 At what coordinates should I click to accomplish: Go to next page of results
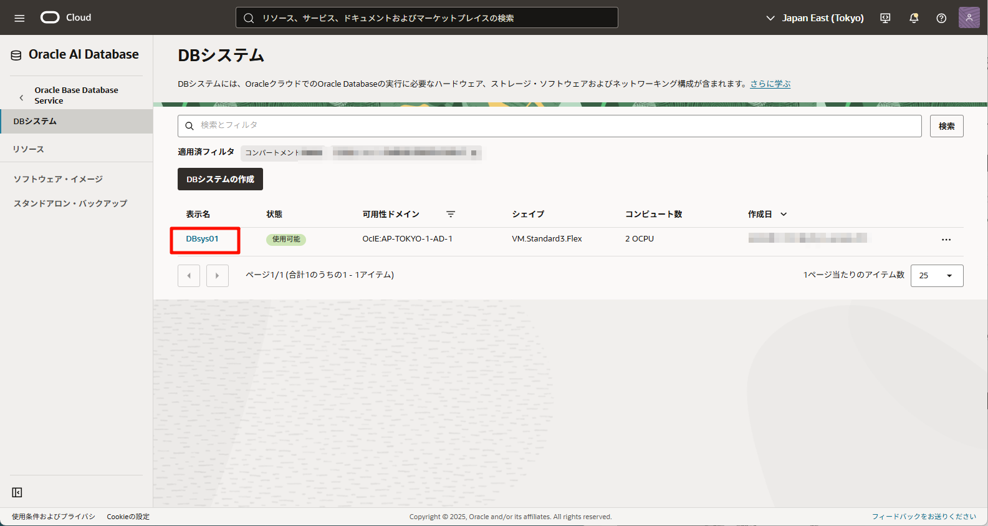pos(217,275)
